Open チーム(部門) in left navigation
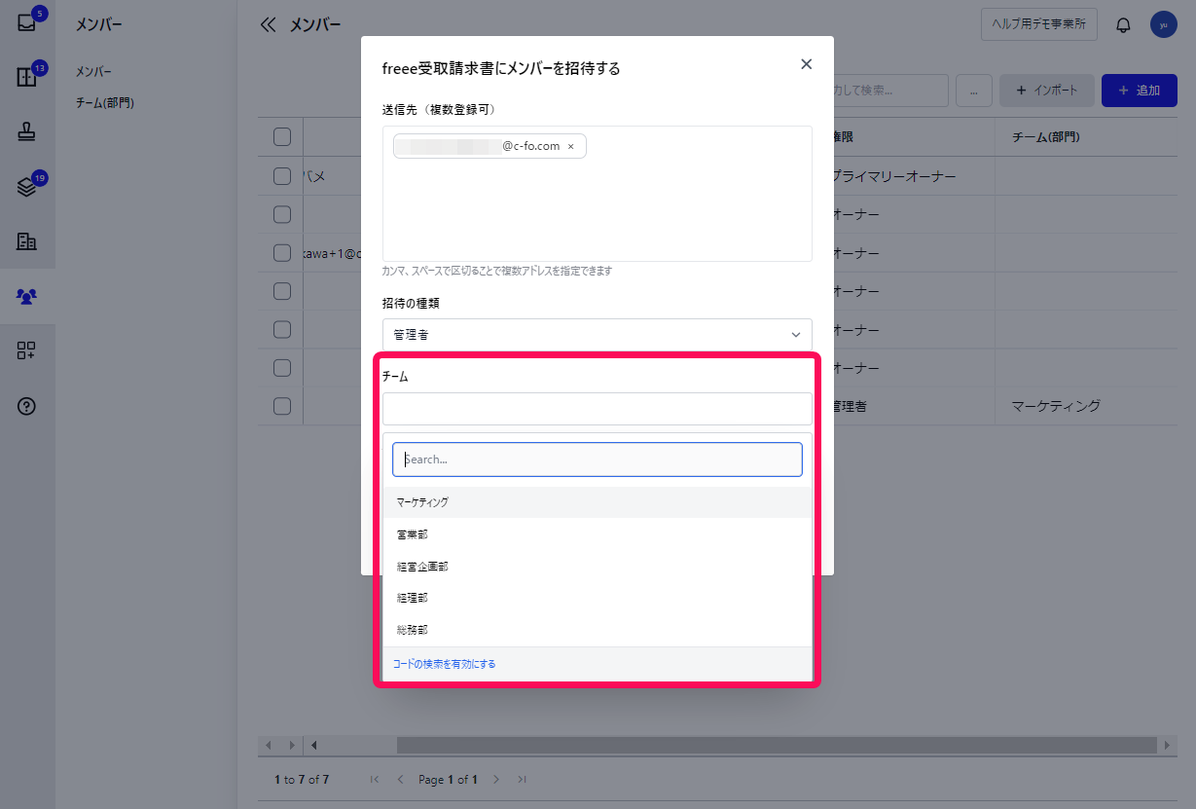Image resolution: width=1196 pixels, height=809 pixels. point(105,102)
